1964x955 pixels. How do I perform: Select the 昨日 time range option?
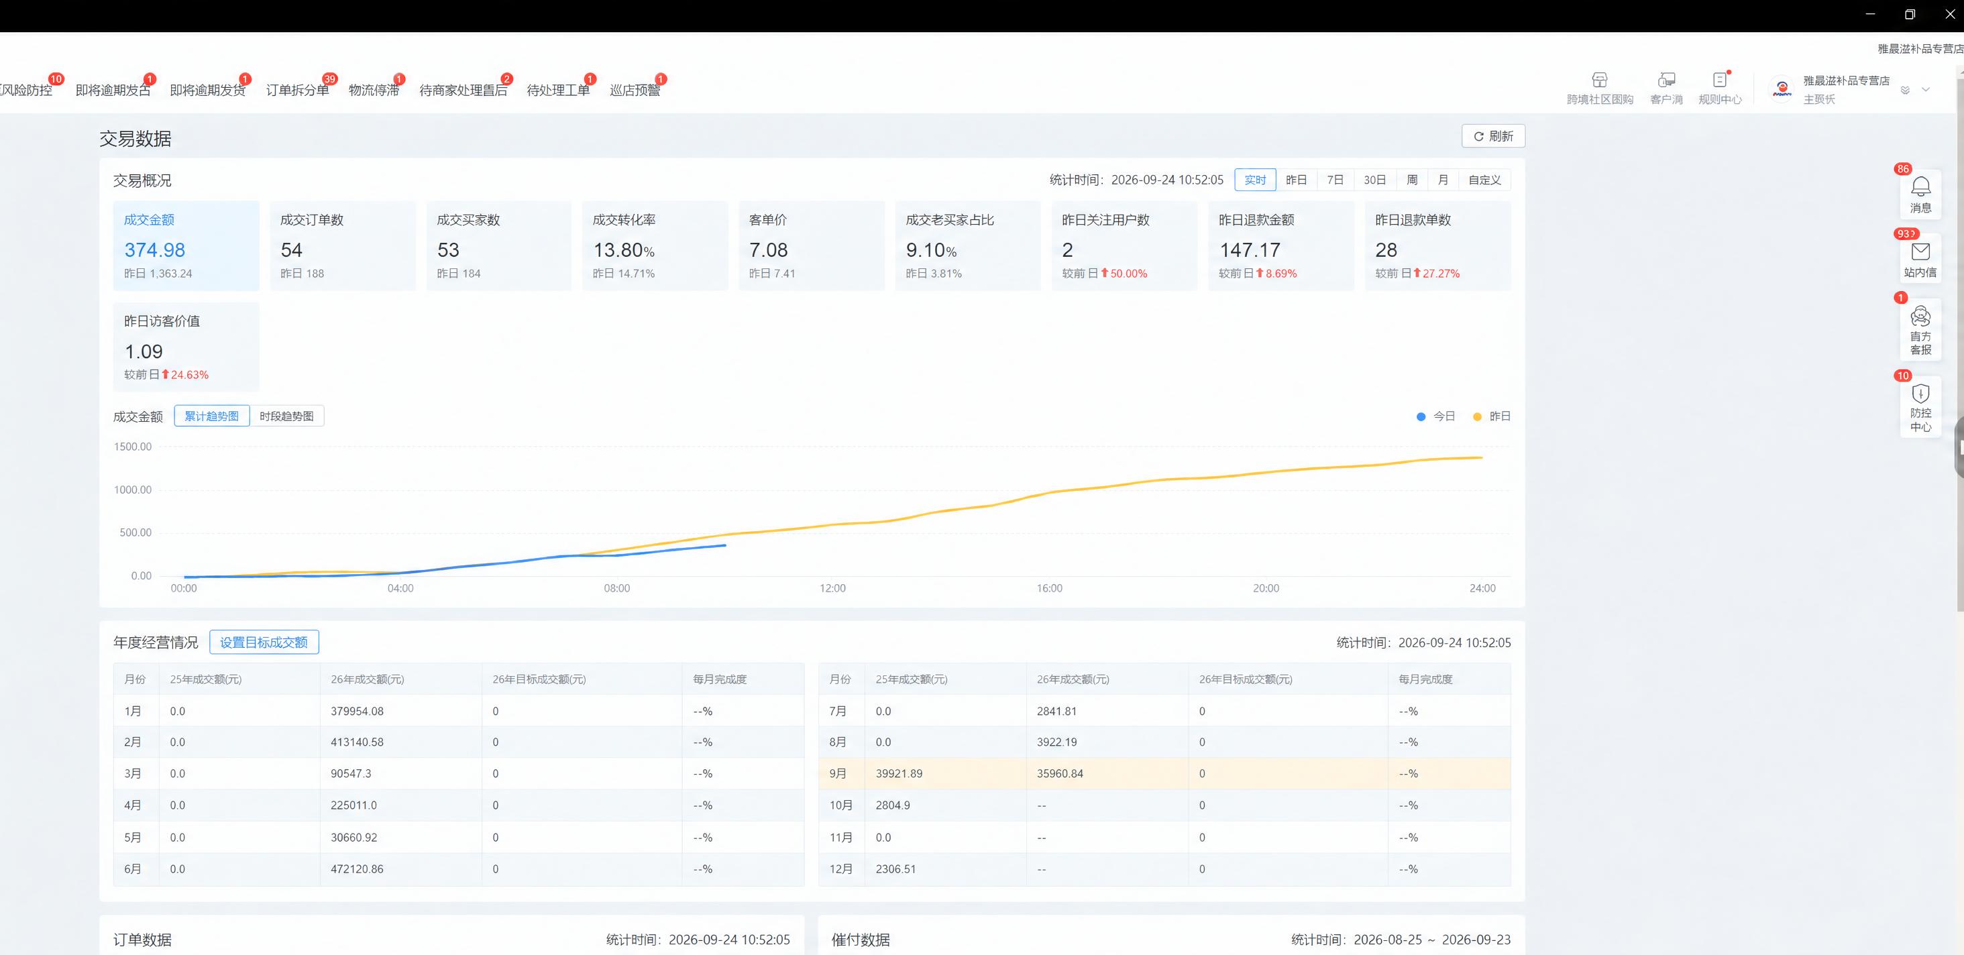pyautogui.click(x=1296, y=180)
